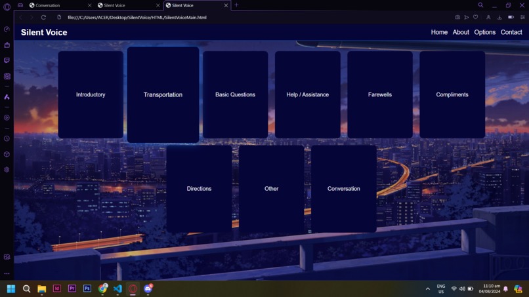529x297 pixels.
Task: Click the sidebar ellipsis setup button
Action: (x=7, y=274)
